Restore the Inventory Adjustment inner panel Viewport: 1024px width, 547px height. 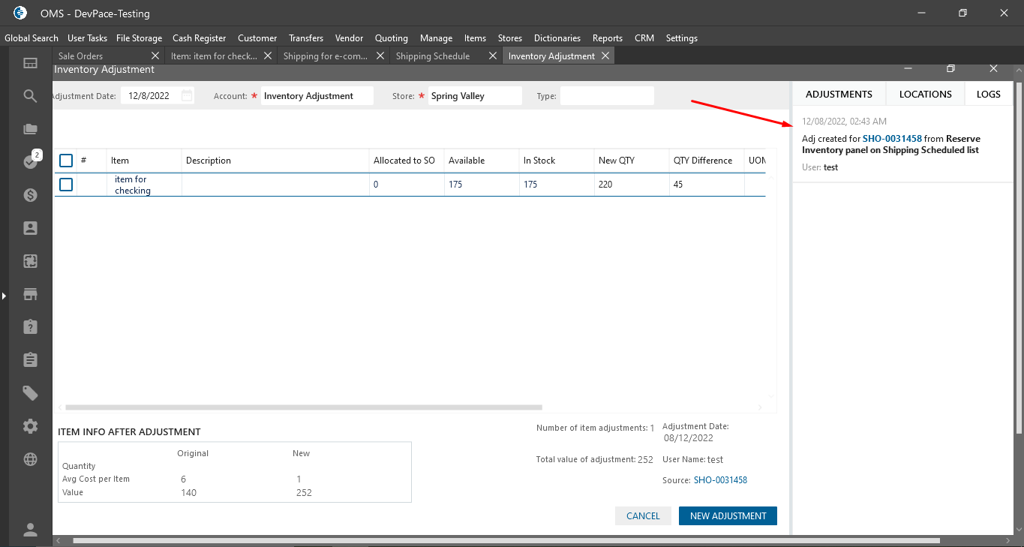point(950,69)
